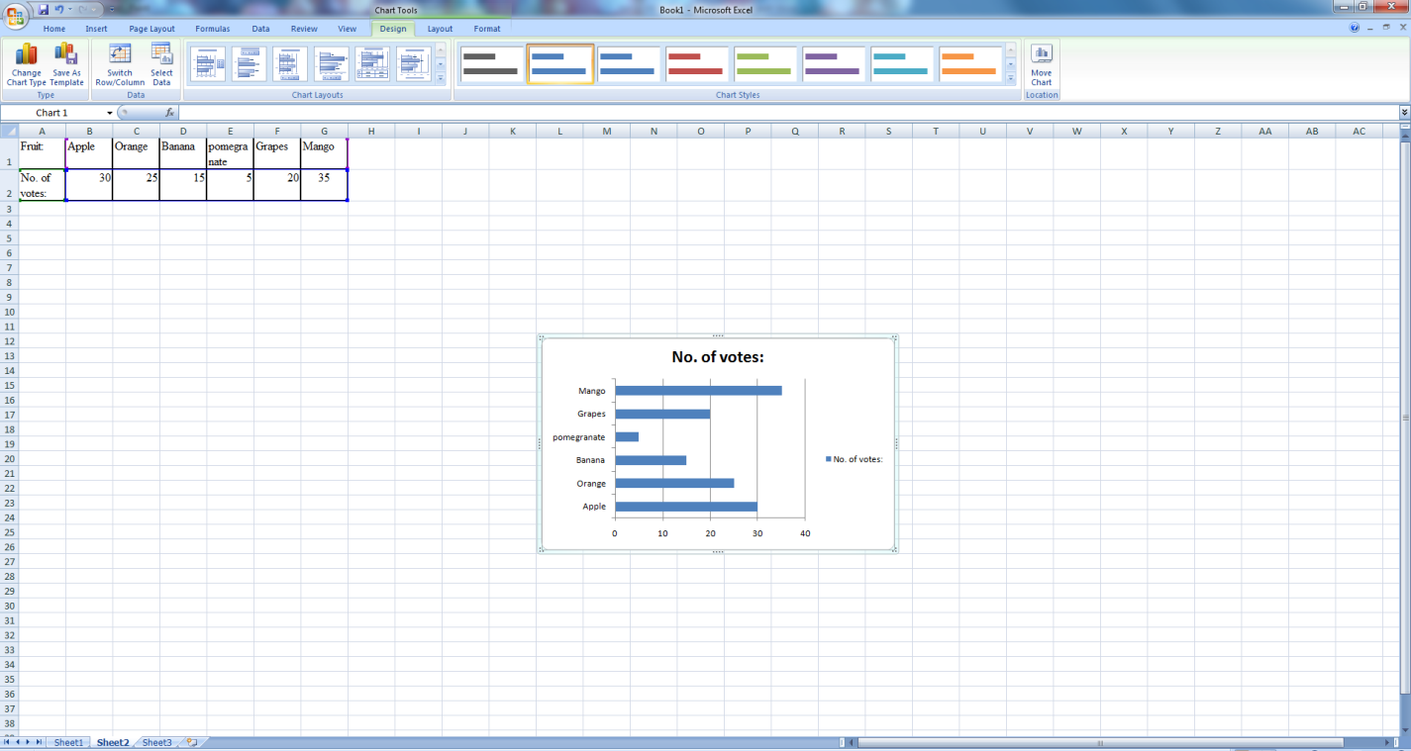Expand the formula bar

[x=1404, y=113]
